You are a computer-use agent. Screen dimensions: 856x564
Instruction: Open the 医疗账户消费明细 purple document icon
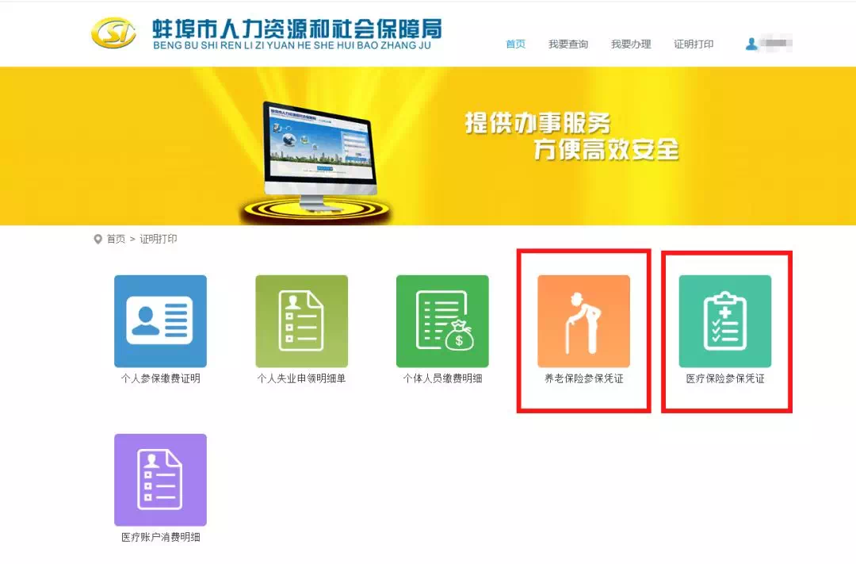pos(160,480)
